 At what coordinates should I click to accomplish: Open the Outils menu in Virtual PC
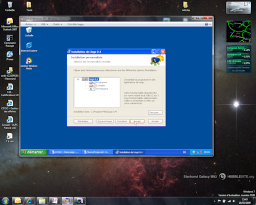pyautogui.click(x=57, y=24)
